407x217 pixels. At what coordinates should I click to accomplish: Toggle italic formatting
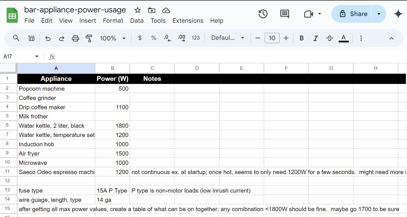315,38
